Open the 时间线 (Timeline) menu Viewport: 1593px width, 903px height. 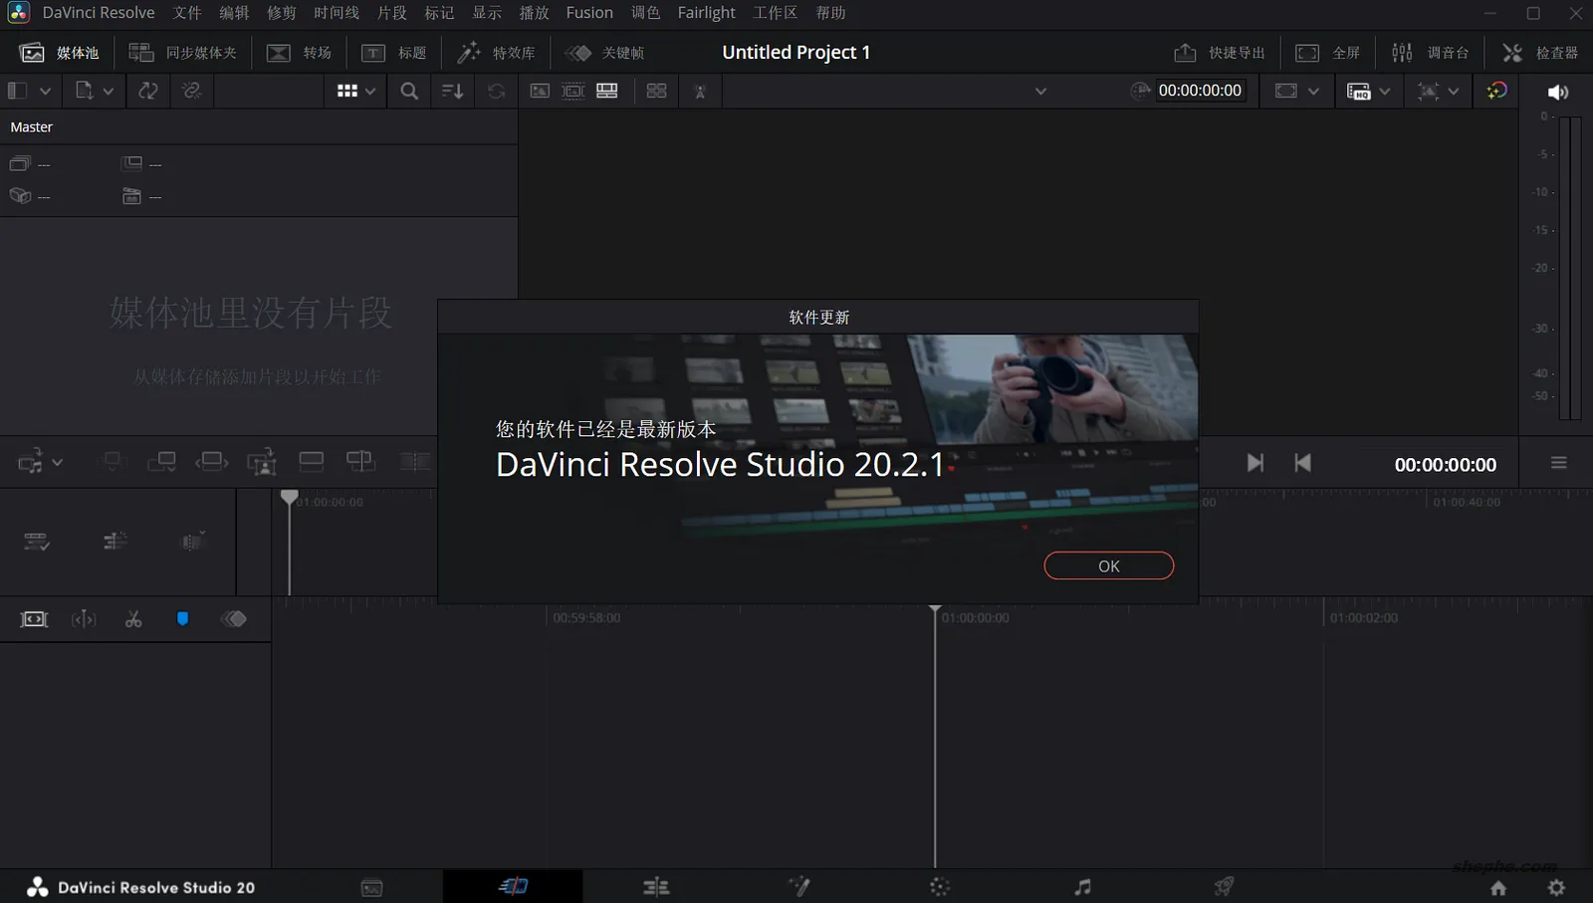coord(337,13)
